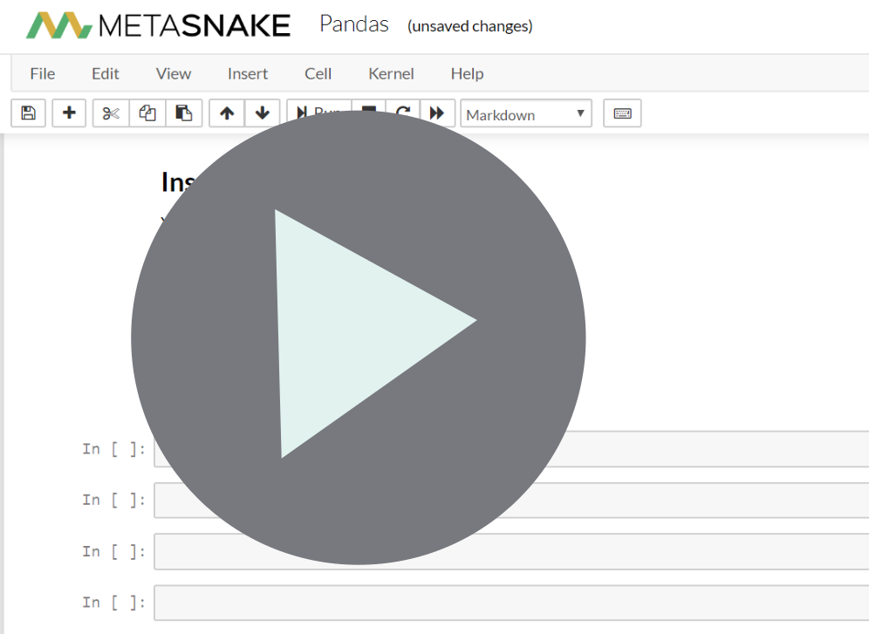Click into the last empty code cell

pyautogui.click(x=698, y=603)
